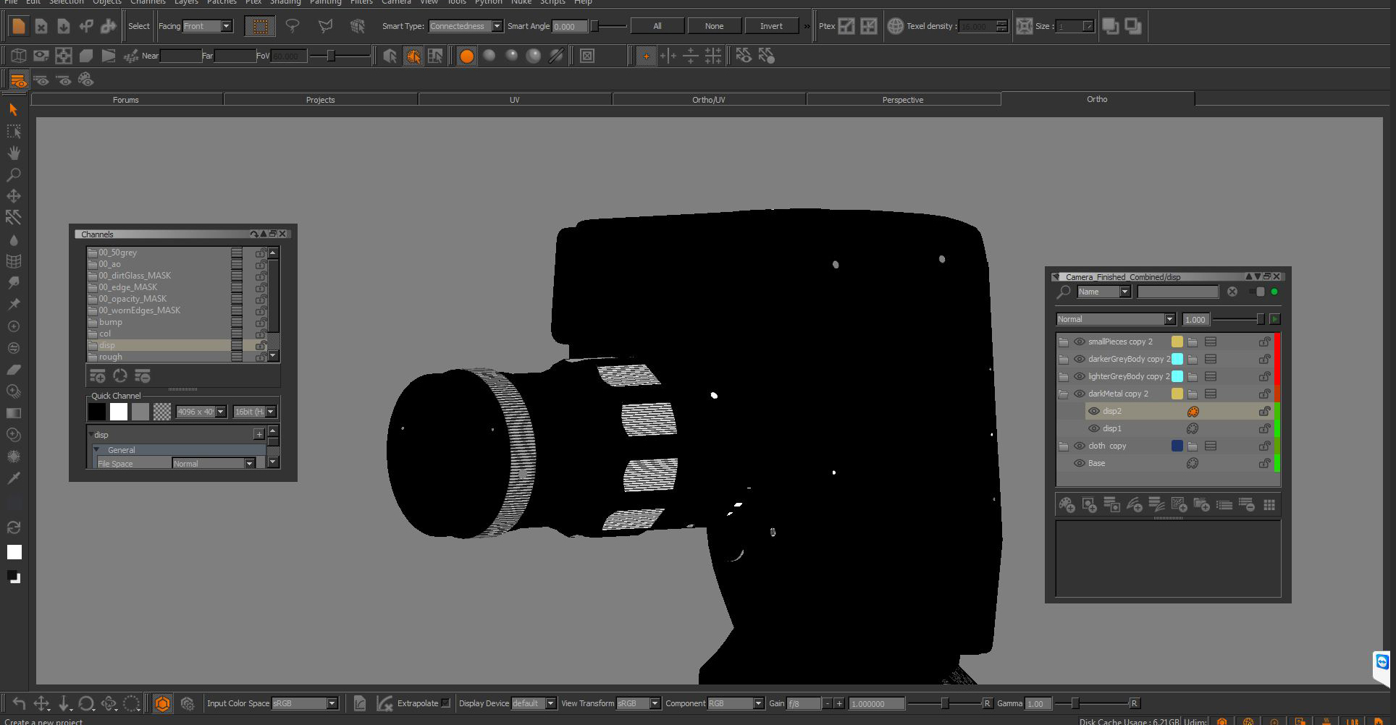Click the add new channel icon
The height and width of the screenshot is (725, 1396).
(97, 376)
